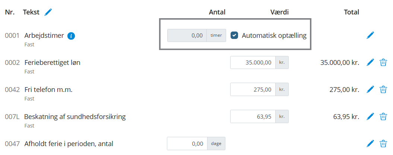393x155 pixels.
Task: Click the Ferieberettiget løn value field
Action: 253,63
